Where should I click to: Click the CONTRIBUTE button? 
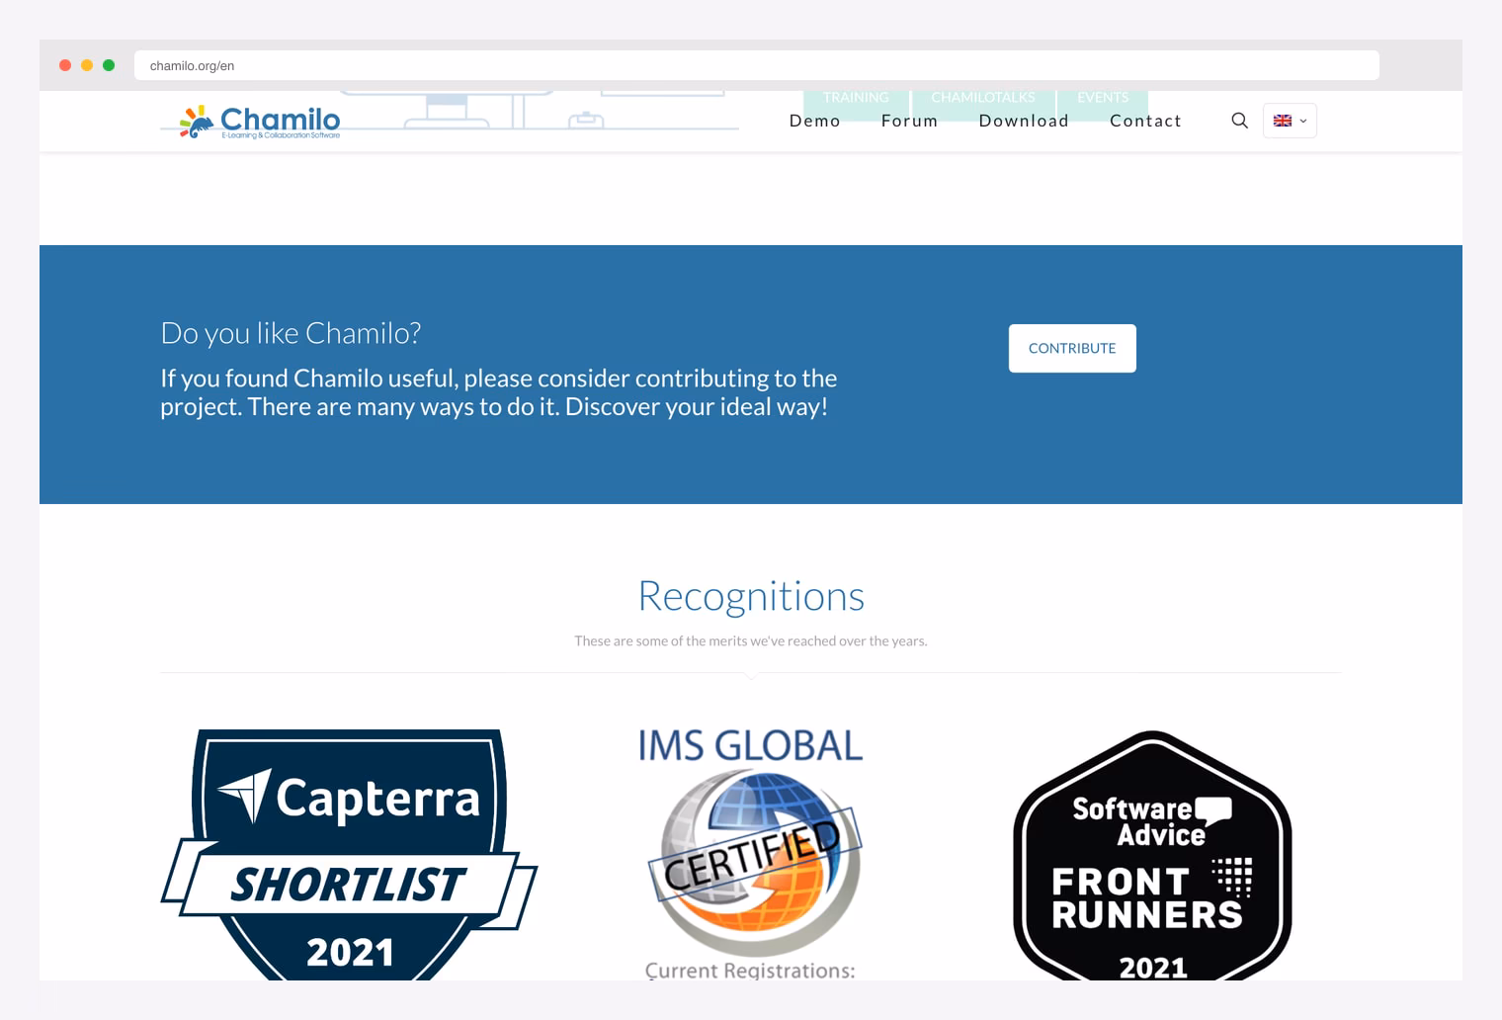pos(1072,348)
